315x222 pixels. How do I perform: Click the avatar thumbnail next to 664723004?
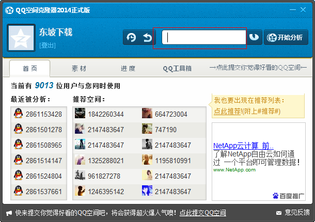[x=147, y=114]
